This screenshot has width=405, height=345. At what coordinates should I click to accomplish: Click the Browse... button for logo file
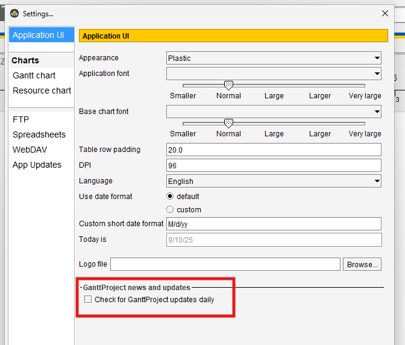click(362, 264)
